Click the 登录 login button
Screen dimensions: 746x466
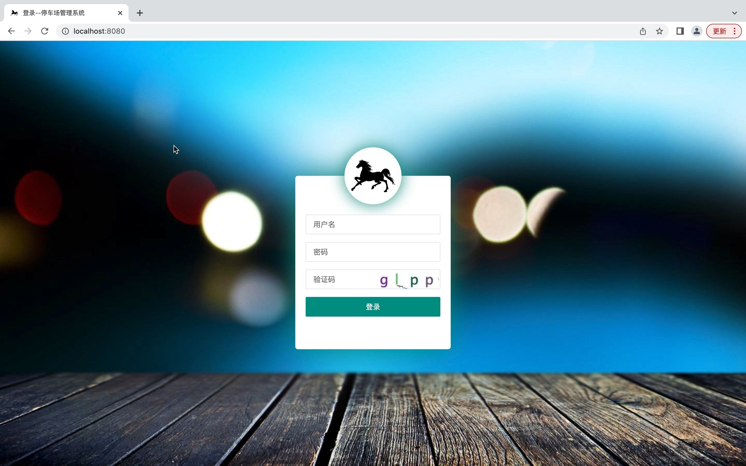tap(373, 307)
